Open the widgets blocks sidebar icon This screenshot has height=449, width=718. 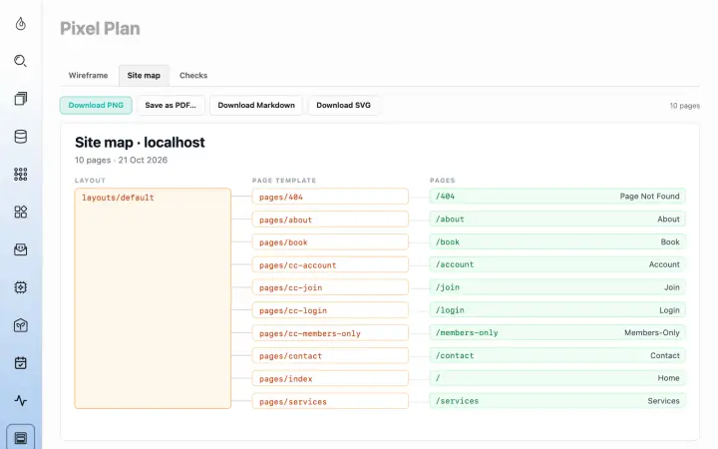point(21,212)
